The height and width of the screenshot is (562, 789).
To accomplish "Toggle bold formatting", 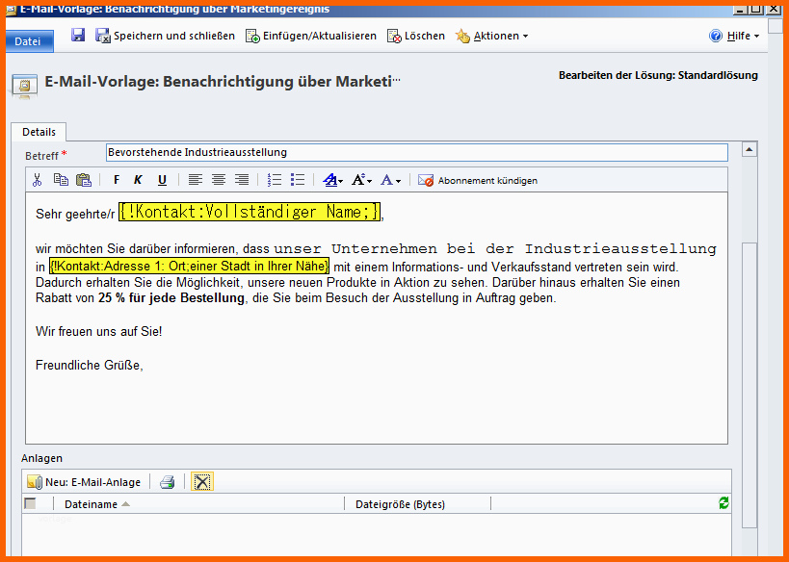I will click(117, 180).
